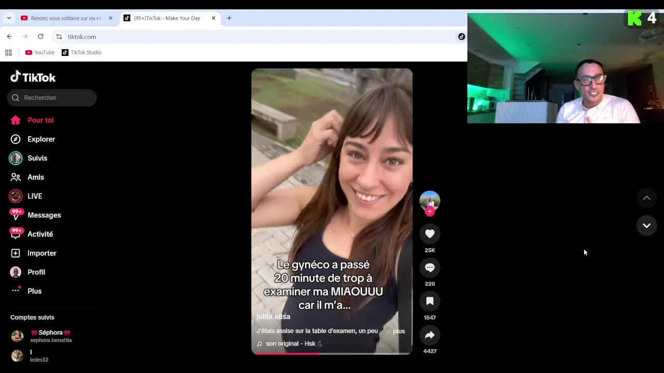
Task: Open the Suivis feed
Action: click(29, 158)
